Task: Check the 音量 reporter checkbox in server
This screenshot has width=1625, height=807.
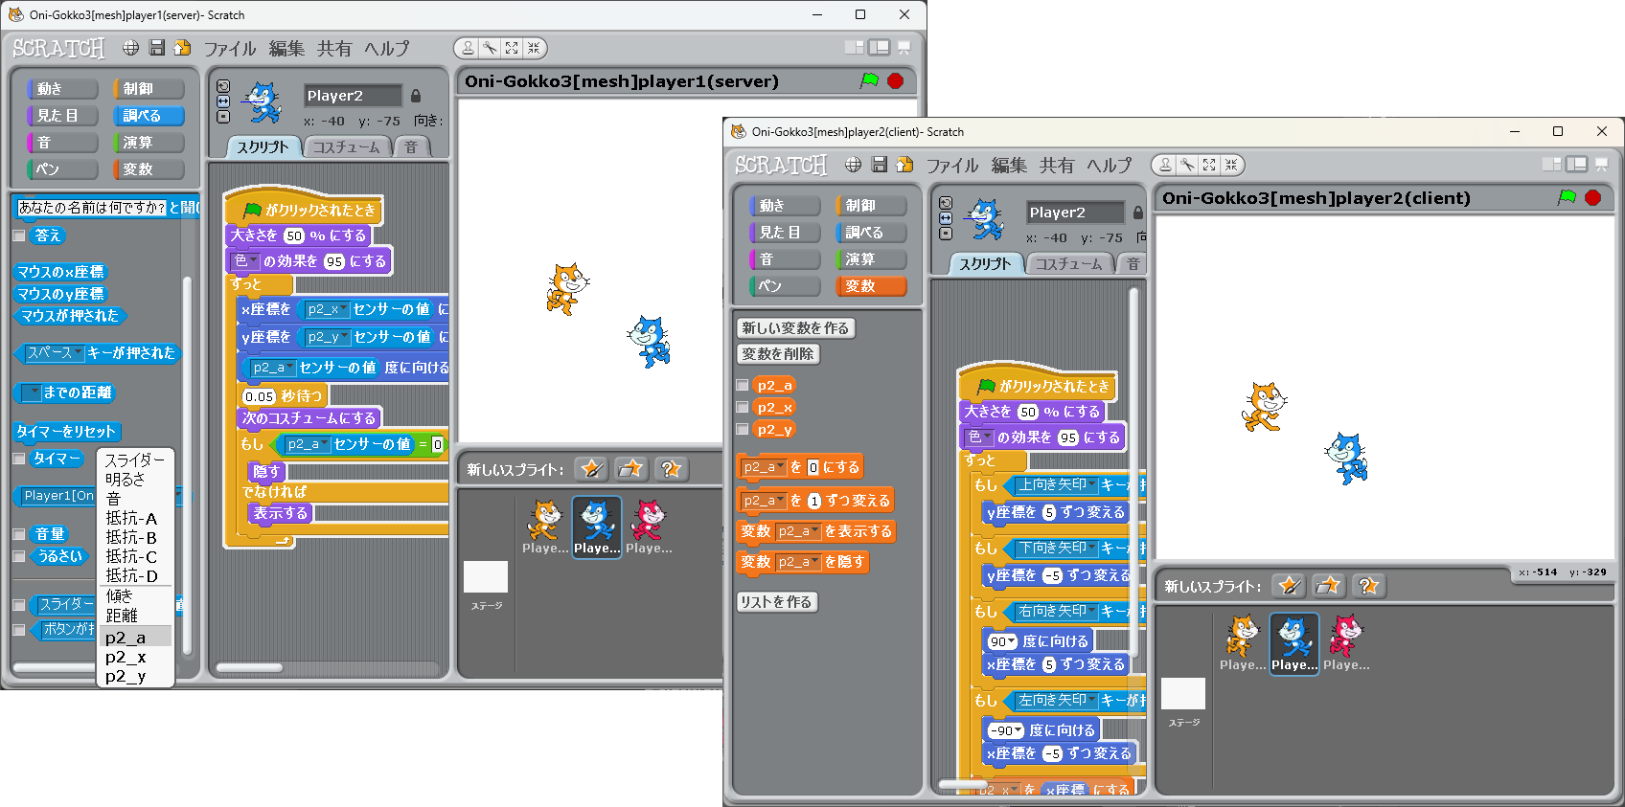Action: click(19, 534)
